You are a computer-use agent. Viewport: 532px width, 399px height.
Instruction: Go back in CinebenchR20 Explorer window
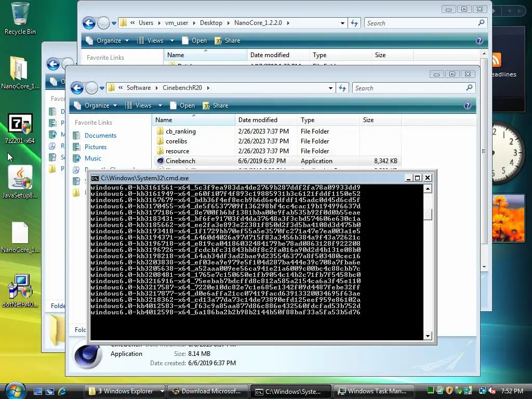[77, 88]
